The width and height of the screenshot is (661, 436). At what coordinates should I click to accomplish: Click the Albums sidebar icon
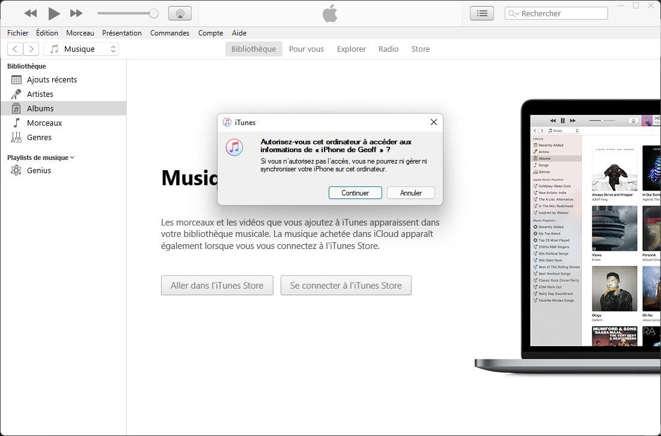16,108
